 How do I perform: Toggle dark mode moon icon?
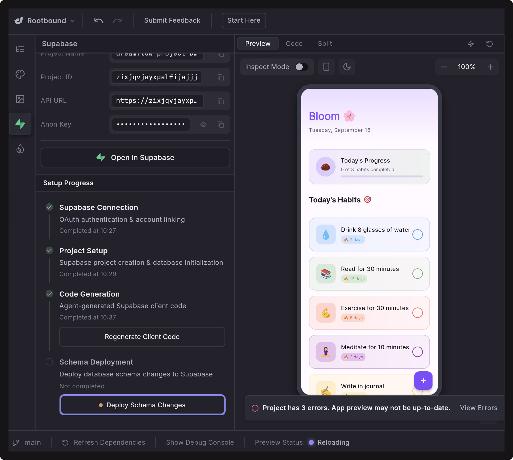coord(347,67)
